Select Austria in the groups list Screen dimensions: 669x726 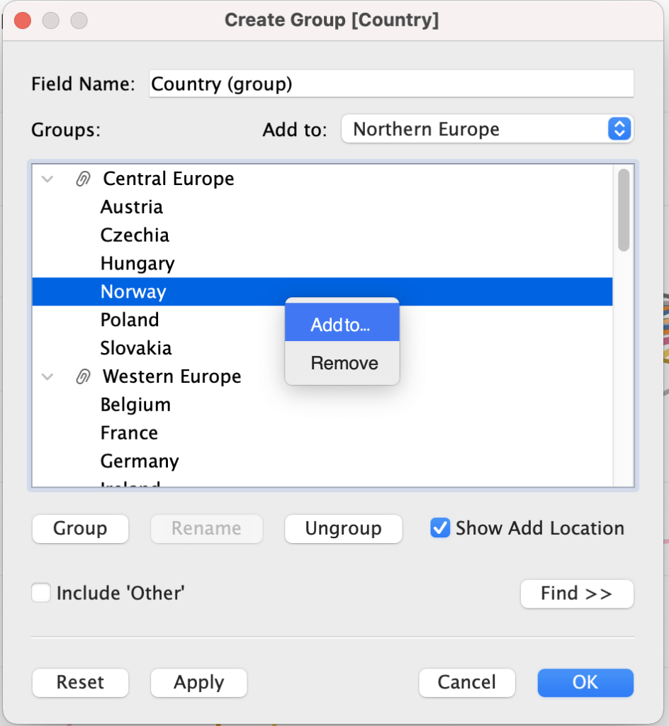point(132,207)
